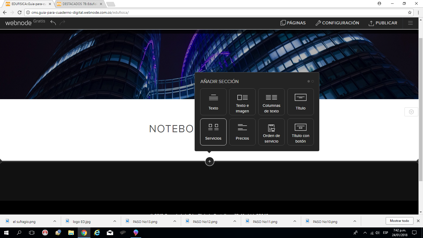Add a Texto e imagen section

tap(242, 102)
